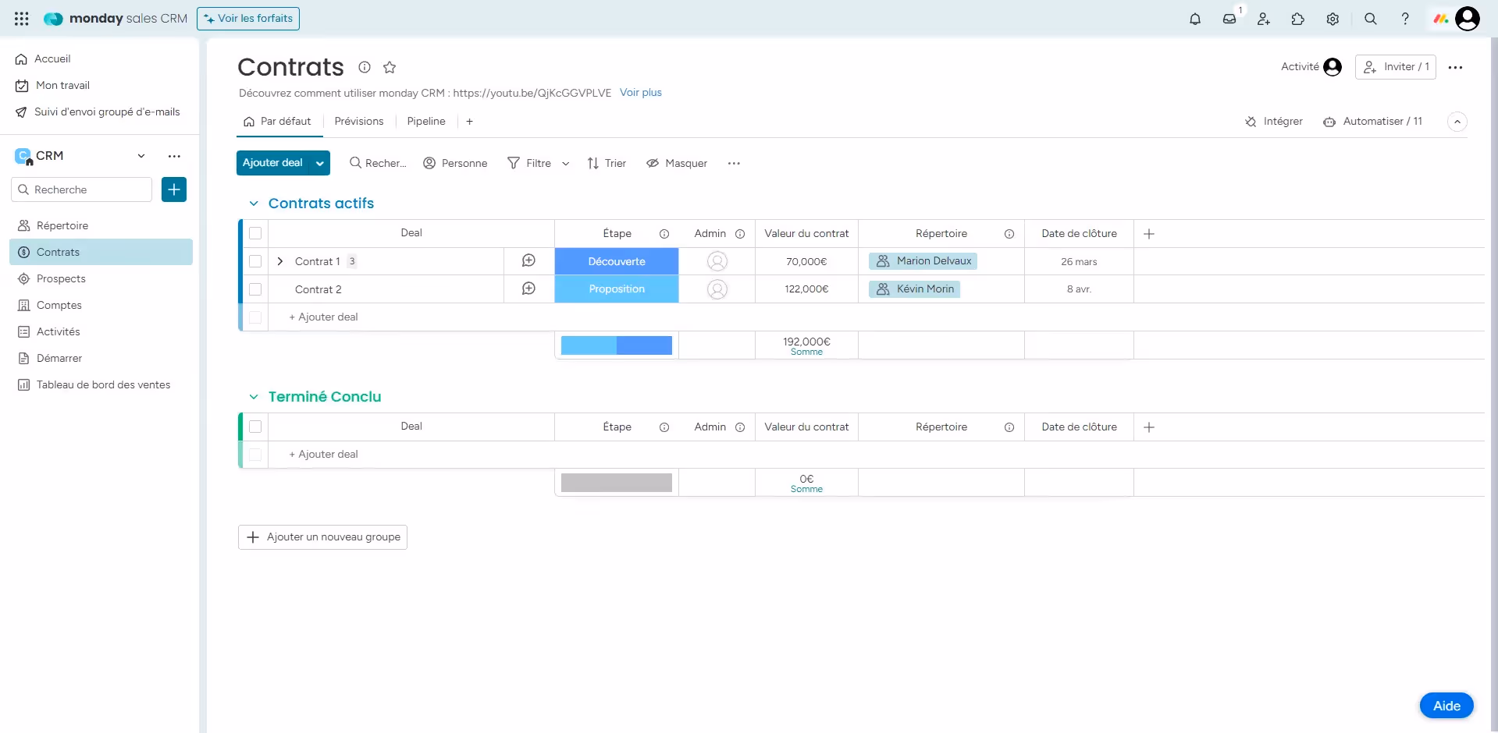
Task: Expand the CRM workspace selector
Action: point(141,156)
